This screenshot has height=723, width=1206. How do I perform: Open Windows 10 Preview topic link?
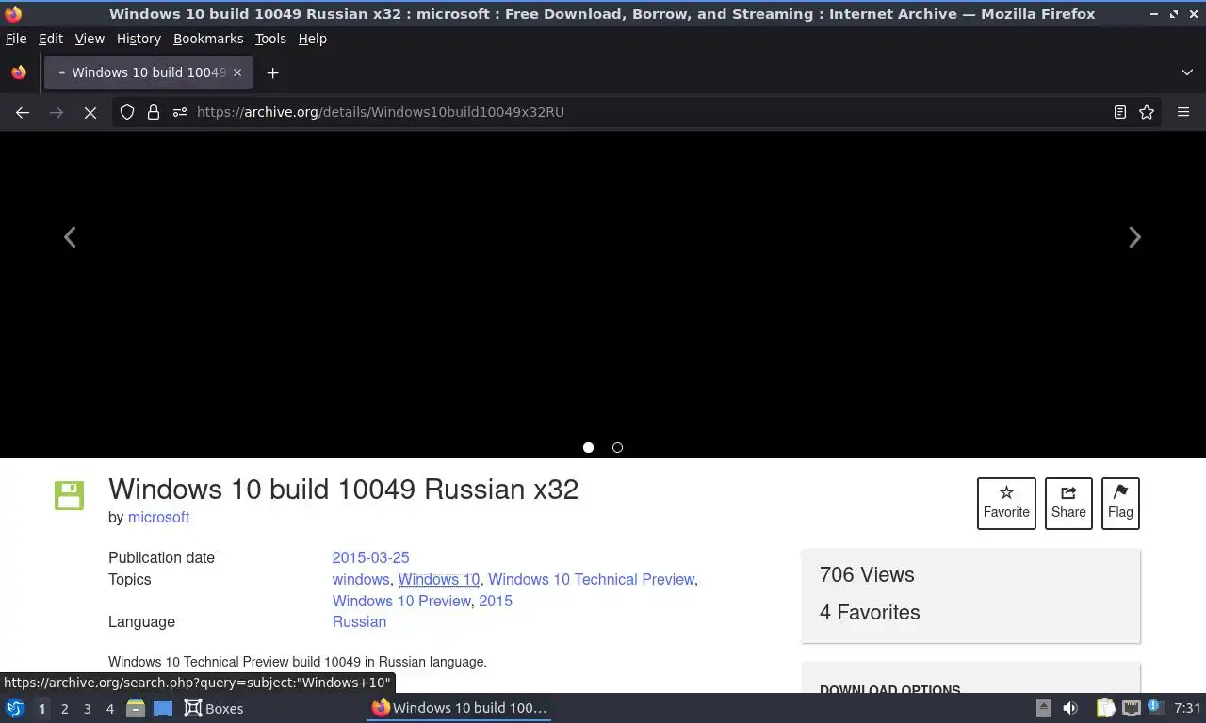tap(401, 601)
